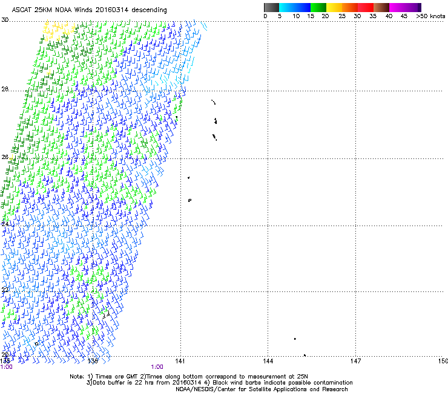Click the "45" label under the color bar

pyautogui.click(x=404, y=16)
